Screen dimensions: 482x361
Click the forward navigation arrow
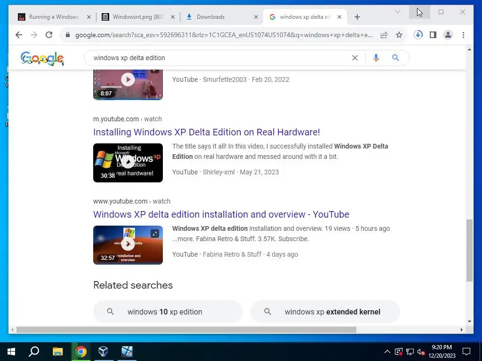coord(34,35)
